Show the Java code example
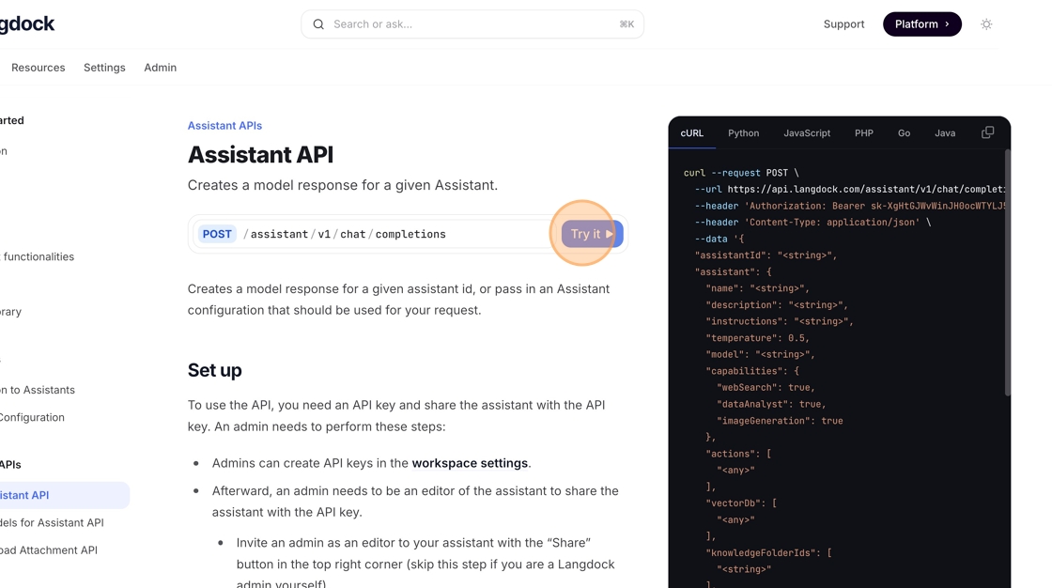The image size is (1052, 588). tap(945, 133)
